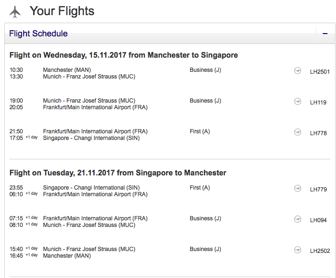Click First (A) class on the LH778 row
Screen dimensions: 336x278
pyautogui.click(x=200, y=131)
